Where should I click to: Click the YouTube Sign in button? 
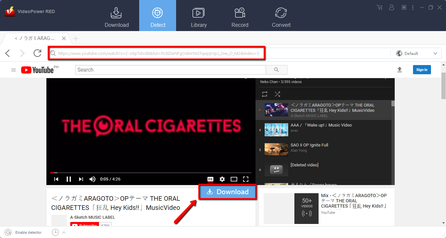422,70
